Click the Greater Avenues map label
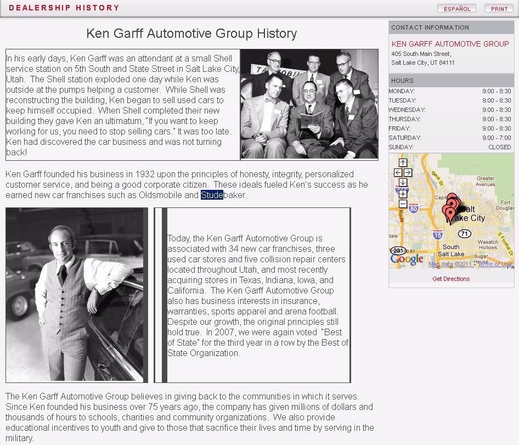The width and height of the screenshot is (519, 445). [485, 181]
